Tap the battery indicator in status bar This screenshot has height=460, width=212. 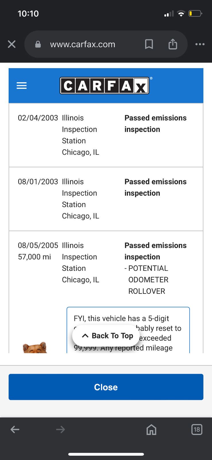(x=195, y=14)
